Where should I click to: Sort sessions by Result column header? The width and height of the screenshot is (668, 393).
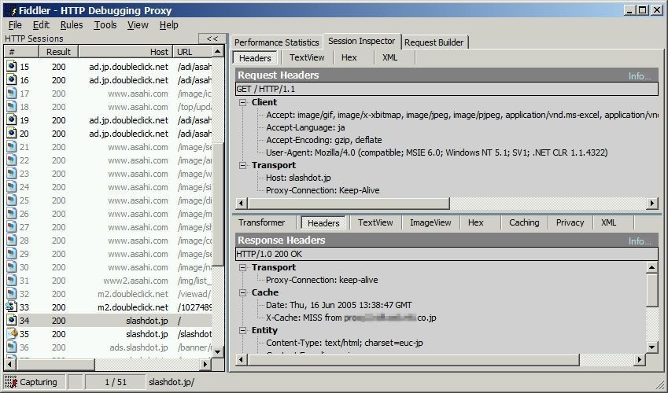(59, 52)
